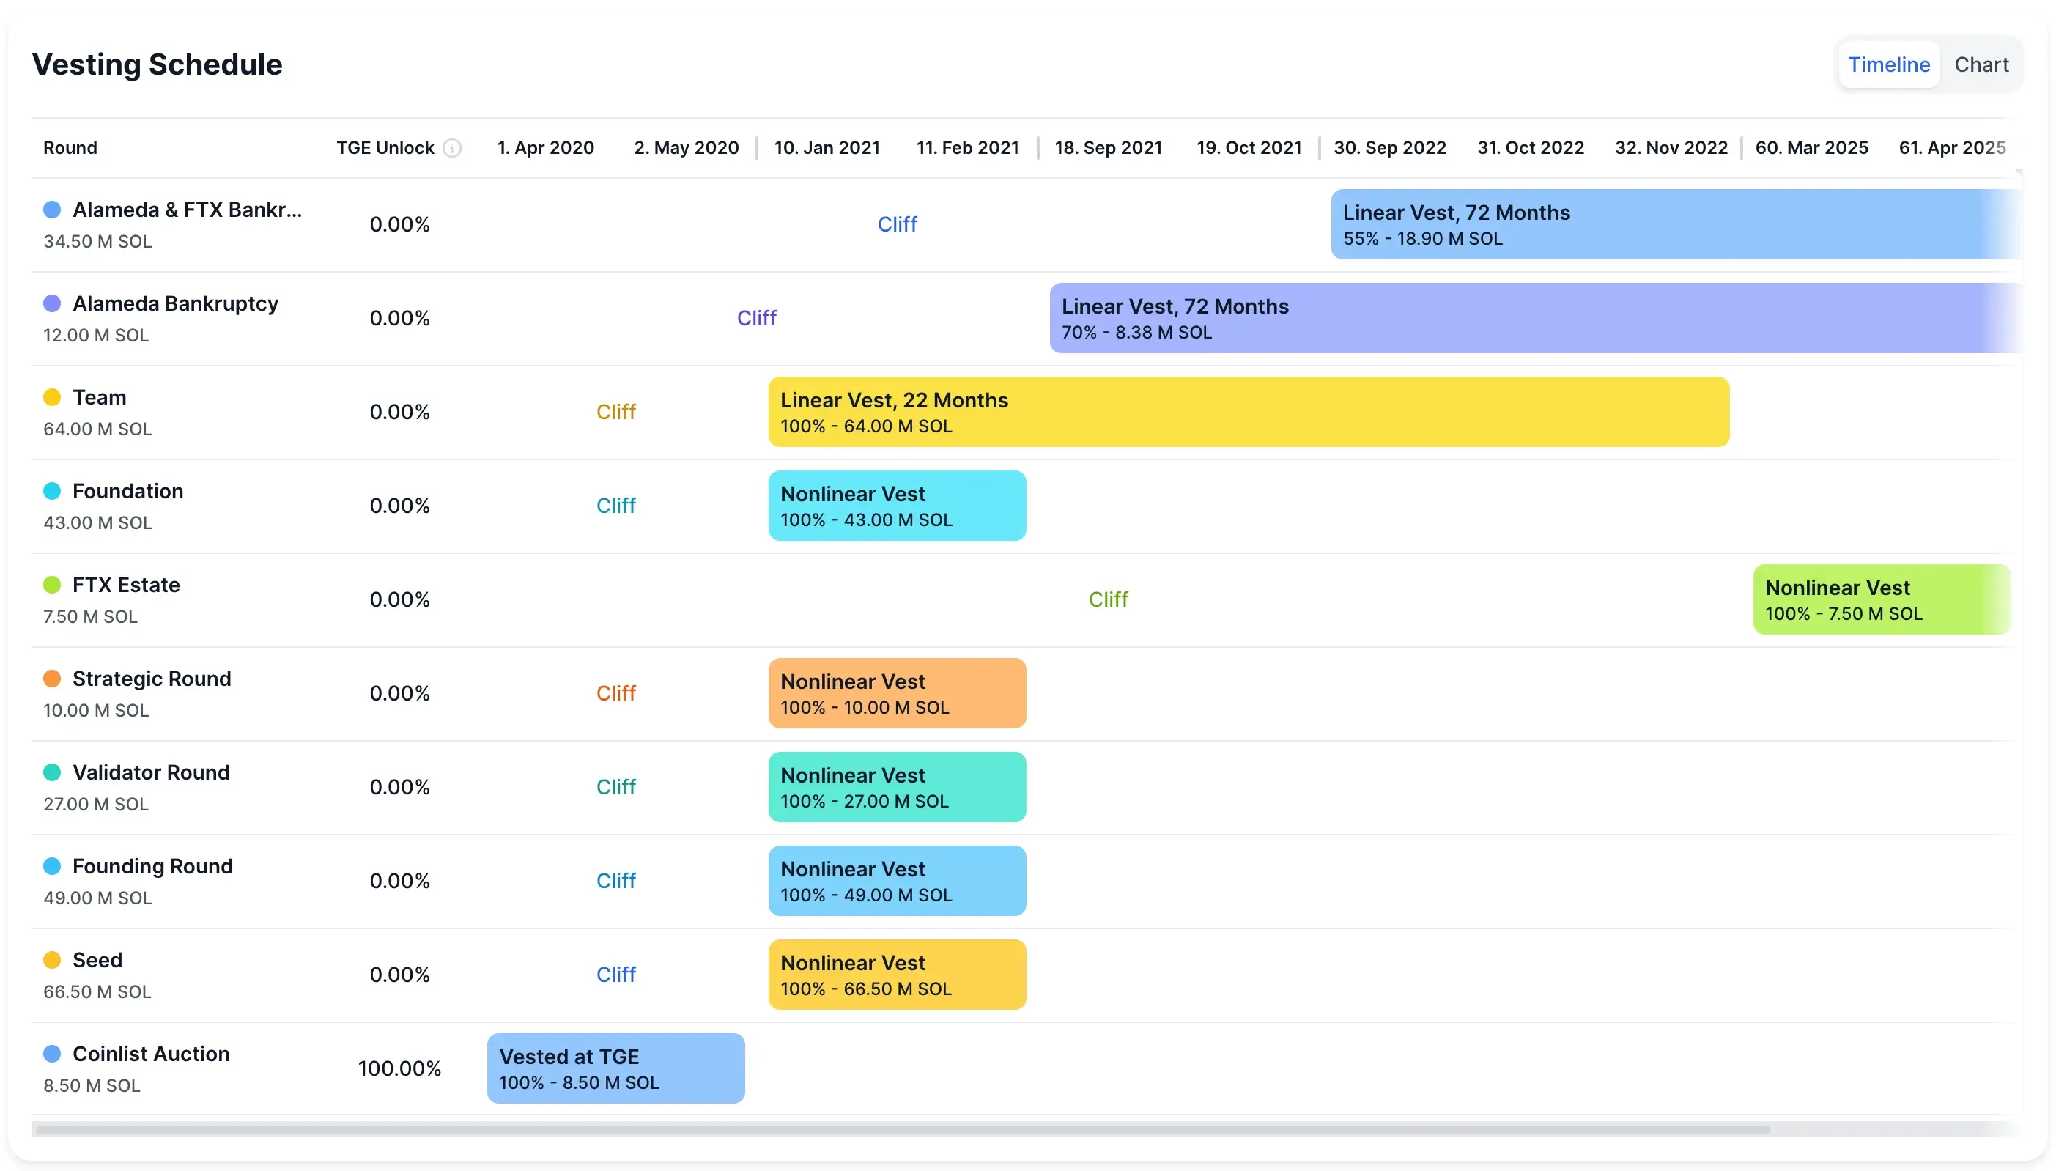Select the teal dot beside Validator Round
Screen dimensions: 2056x1171
tap(52, 772)
